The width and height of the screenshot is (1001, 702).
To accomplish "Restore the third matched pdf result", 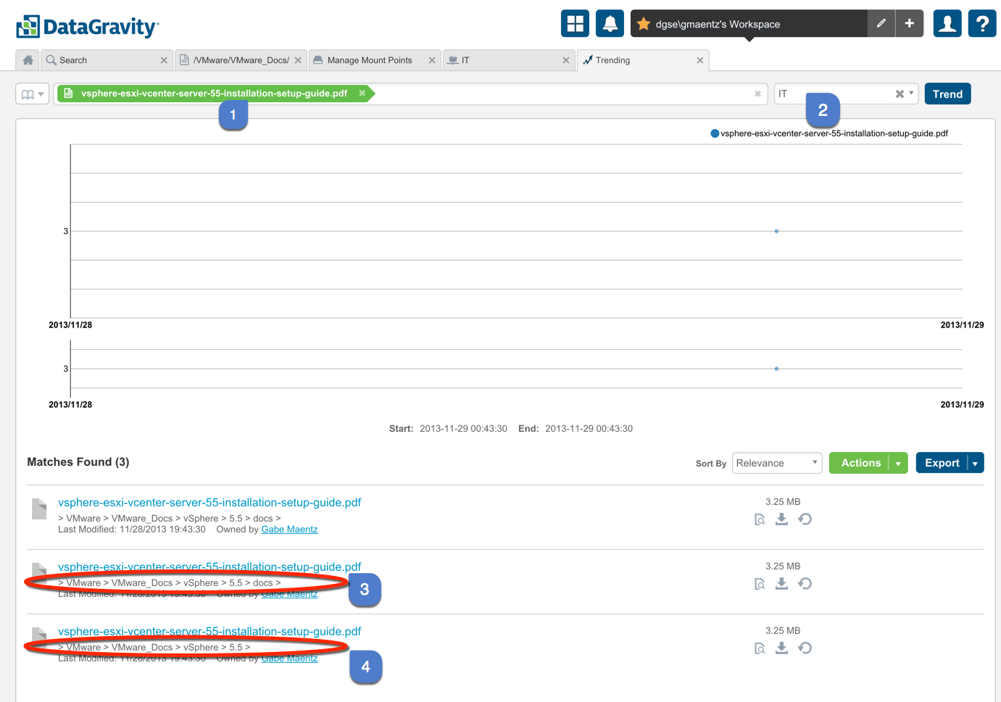I will 805,648.
